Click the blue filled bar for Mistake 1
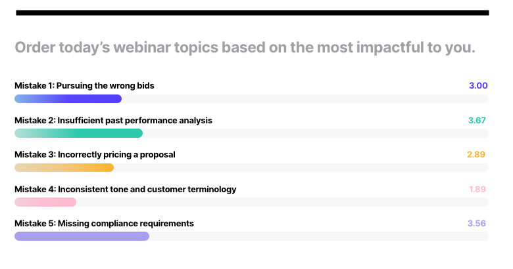 pos(68,99)
